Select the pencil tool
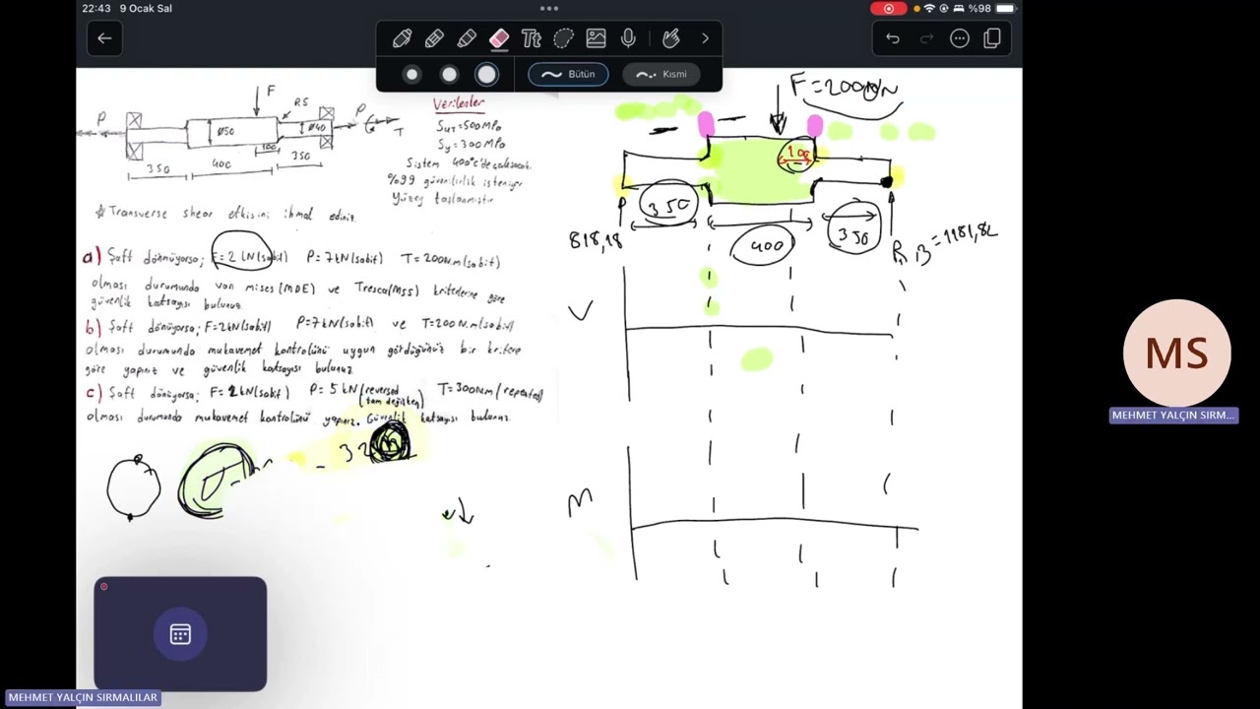1260x709 pixels. (434, 38)
